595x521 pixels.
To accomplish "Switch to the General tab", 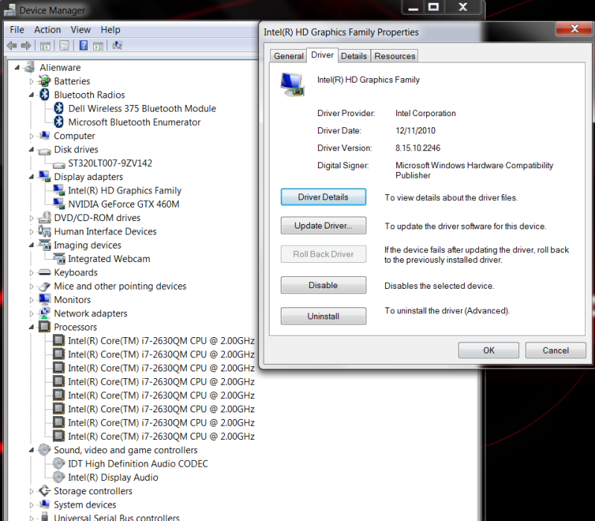I will coord(288,56).
